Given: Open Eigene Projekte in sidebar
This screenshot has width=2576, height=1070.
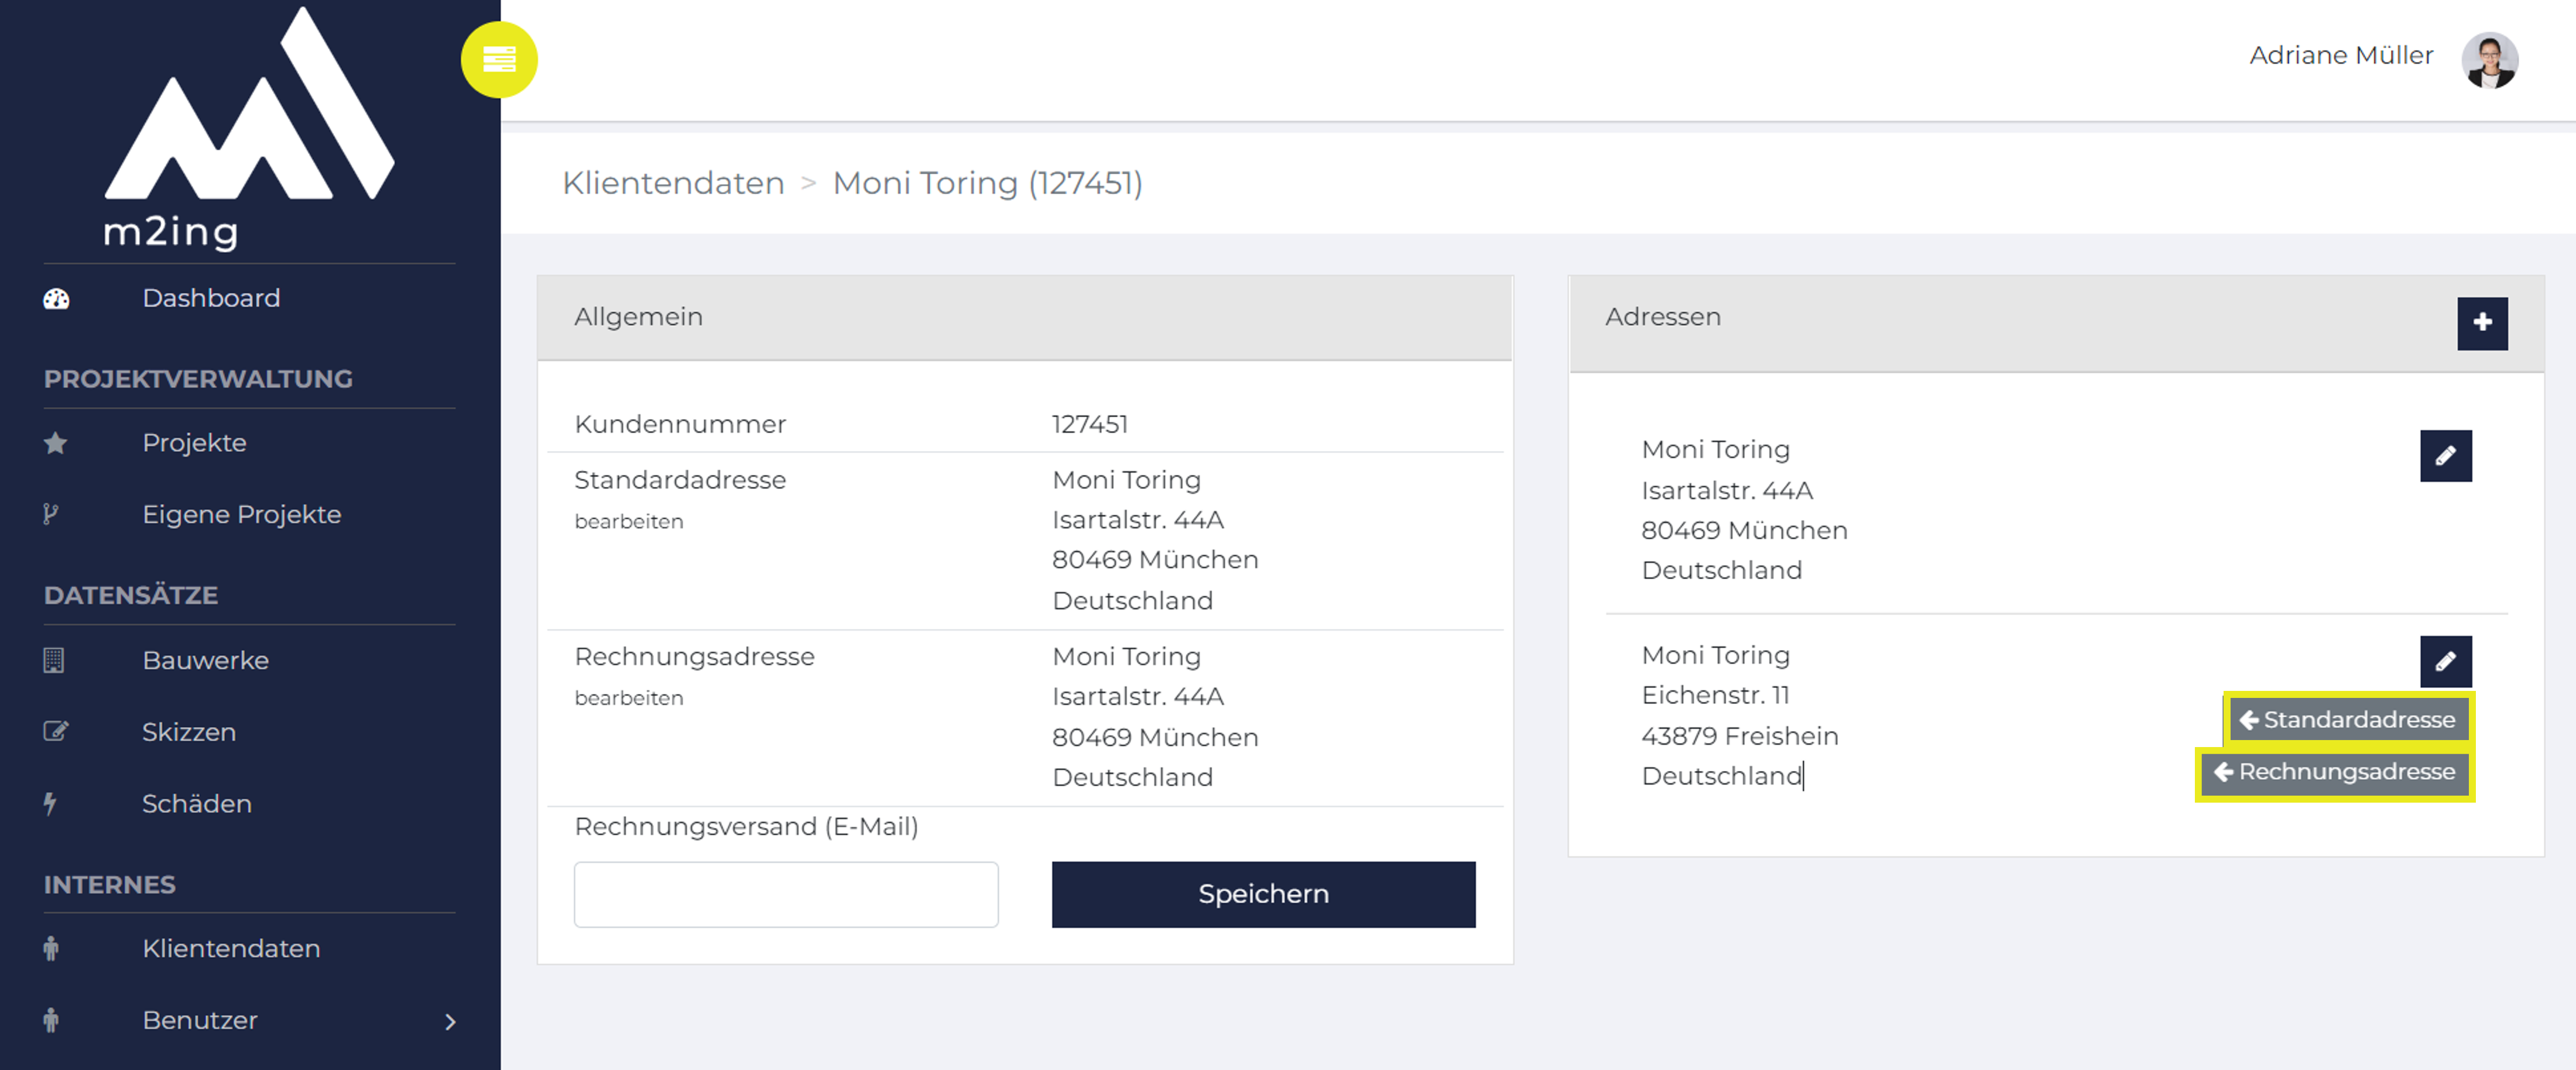Looking at the screenshot, I should coord(241,514).
